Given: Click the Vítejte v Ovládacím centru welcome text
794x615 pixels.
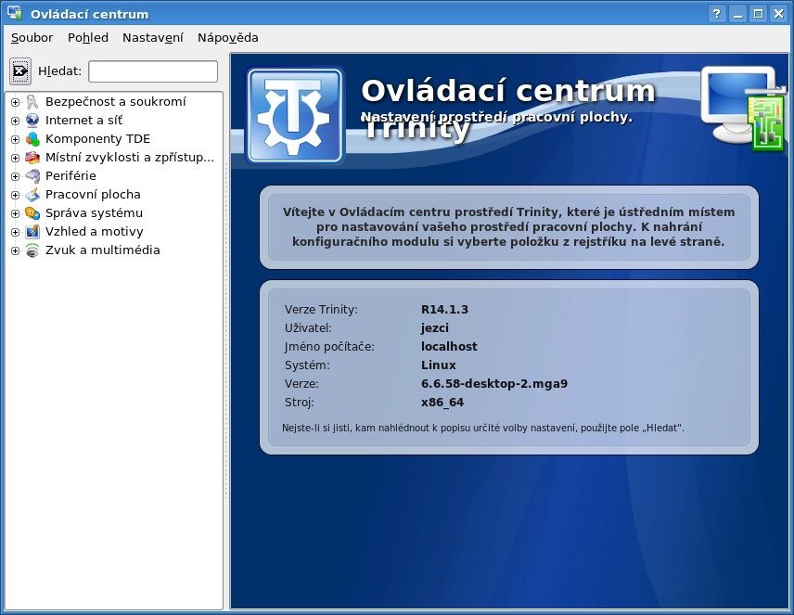Looking at the screenshot, I should point(508,227).
